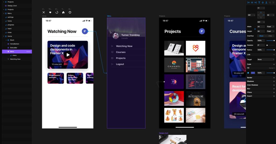Click the close X icon on canvas
The width and height of the screenshot is (276, 144).
pyautogui.click(x=44, y=12)
